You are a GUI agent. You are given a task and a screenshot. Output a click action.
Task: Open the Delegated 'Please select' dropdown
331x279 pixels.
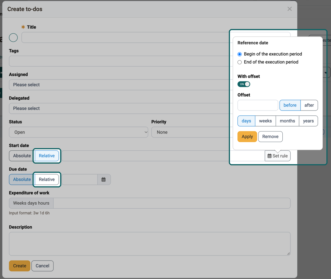(149, 108)
